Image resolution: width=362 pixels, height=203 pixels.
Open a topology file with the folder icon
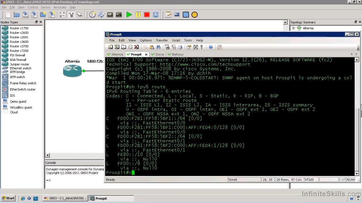16,15
